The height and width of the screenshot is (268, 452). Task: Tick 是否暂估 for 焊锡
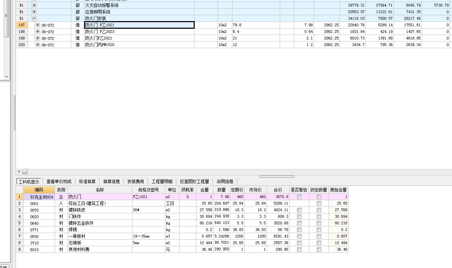[299, 230]
